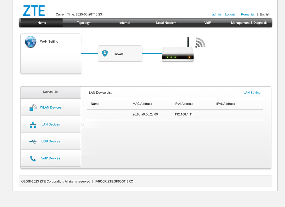This screenshot has width=285, height=207.
Task: Click the router device image
Action: 178,54
